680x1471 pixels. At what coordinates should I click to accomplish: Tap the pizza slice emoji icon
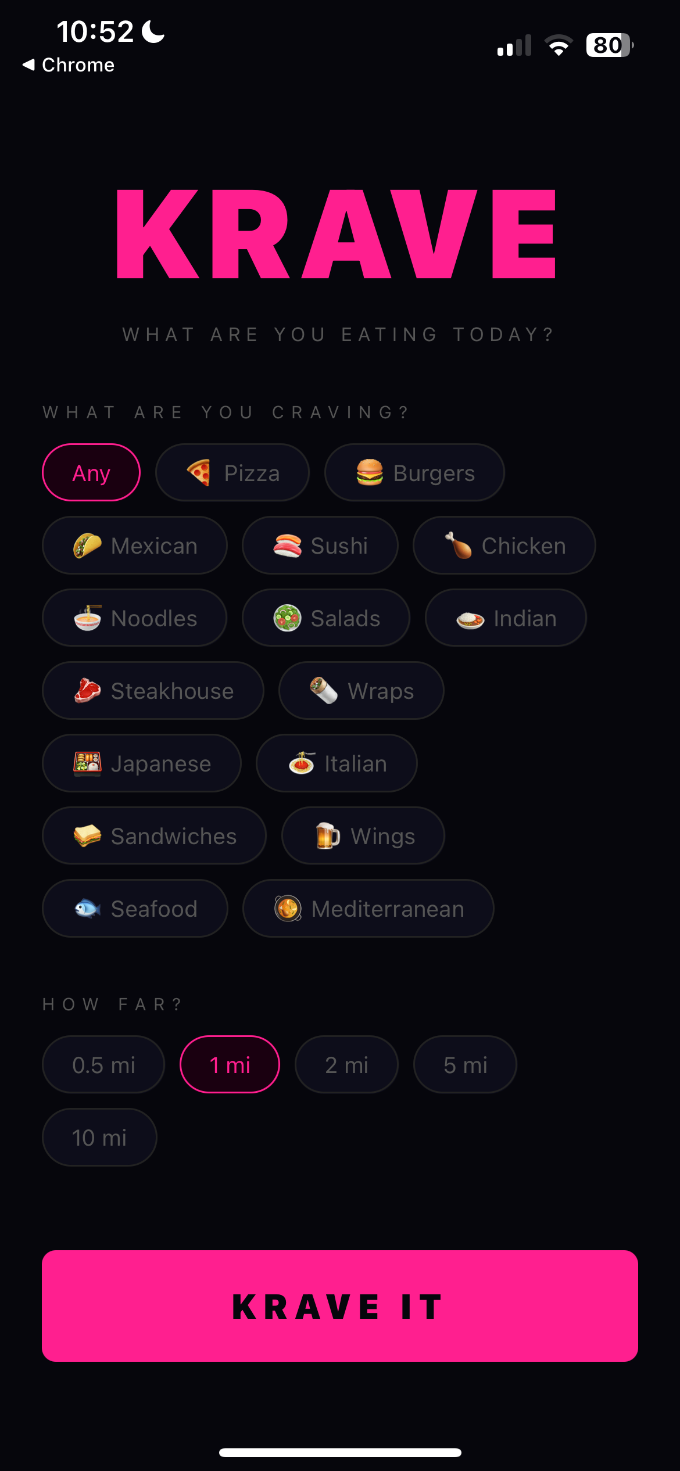coord(199,472)
